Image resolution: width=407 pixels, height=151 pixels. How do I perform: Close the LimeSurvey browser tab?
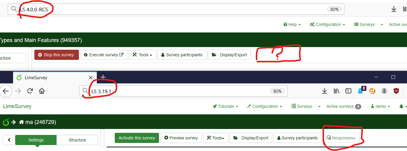click(91, 78)
